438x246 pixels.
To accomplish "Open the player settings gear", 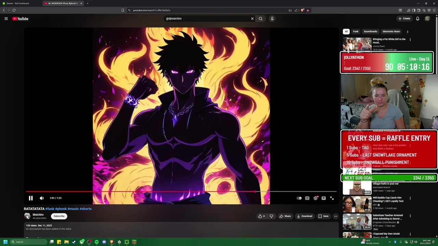I will 315,198.
